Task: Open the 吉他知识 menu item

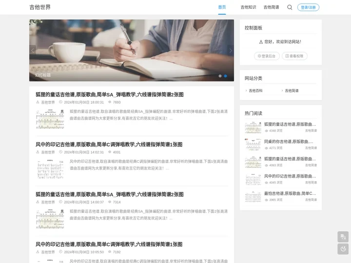Action: click(248, 7)
